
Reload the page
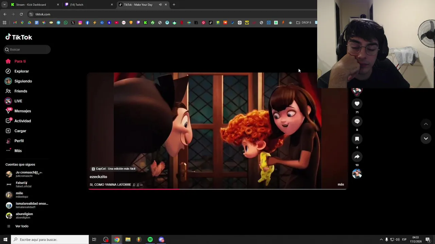tap(21, 14)
